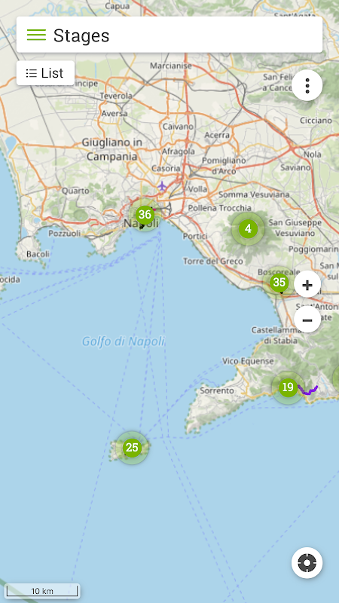Open the hamburger menu beside Stages
339x603 pixels.
[x=36, y=35]
